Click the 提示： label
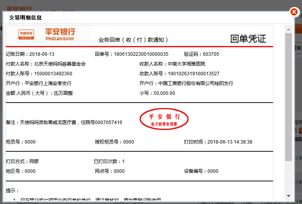302x204 pixels. pyautogui.click(x=13, y=191)
